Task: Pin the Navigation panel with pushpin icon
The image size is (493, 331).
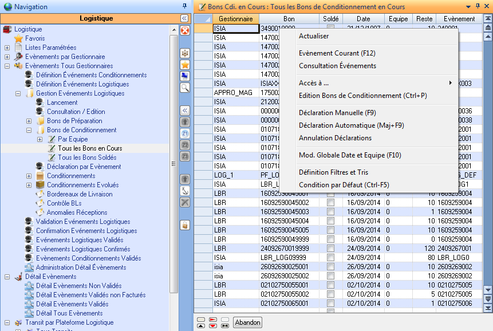Action: [x=184, y=6]
